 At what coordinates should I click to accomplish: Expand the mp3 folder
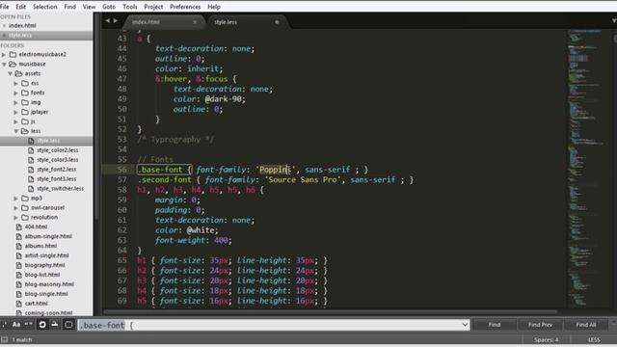(16, 199)
